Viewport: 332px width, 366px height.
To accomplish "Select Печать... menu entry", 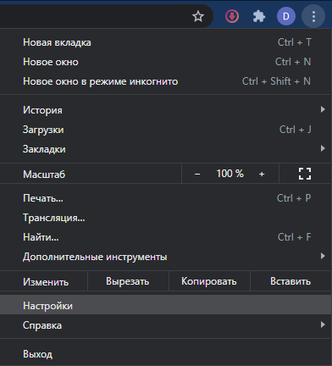I will pyautogui.click(x=166, y=198).
